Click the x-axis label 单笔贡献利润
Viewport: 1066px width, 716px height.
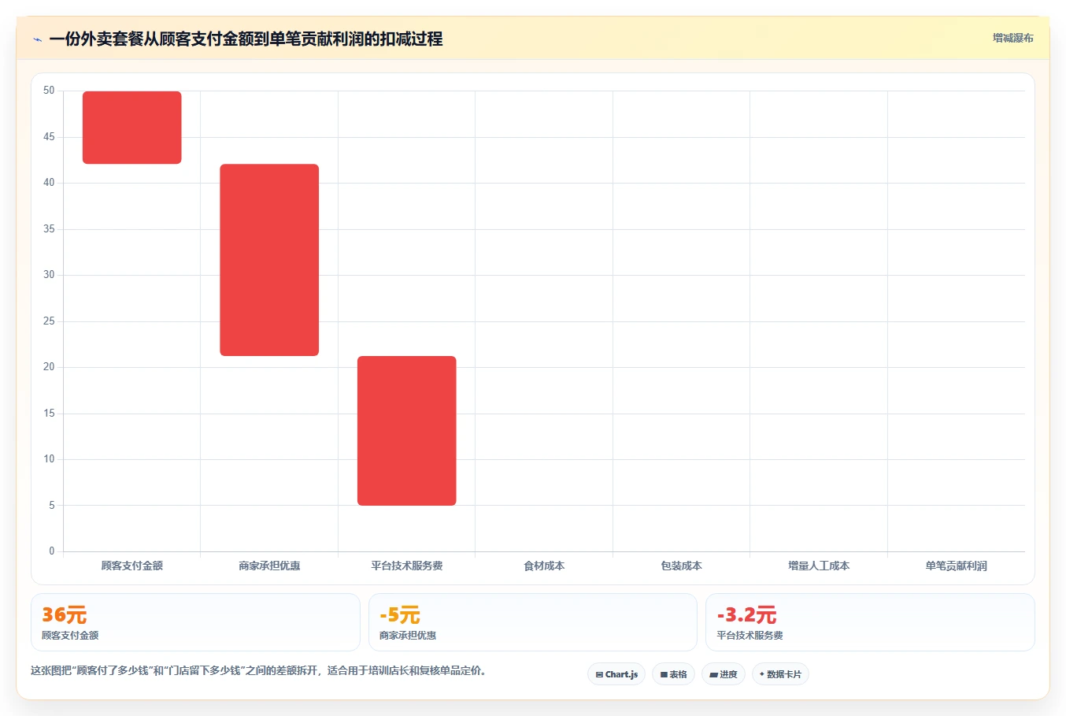957,566
